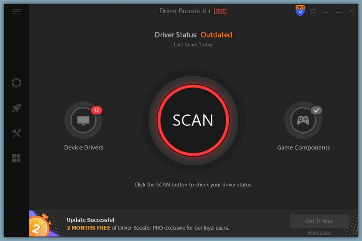Open the scan view sidebar icon
Viewport: 362px width, 241px height.
tap(16, 83)
